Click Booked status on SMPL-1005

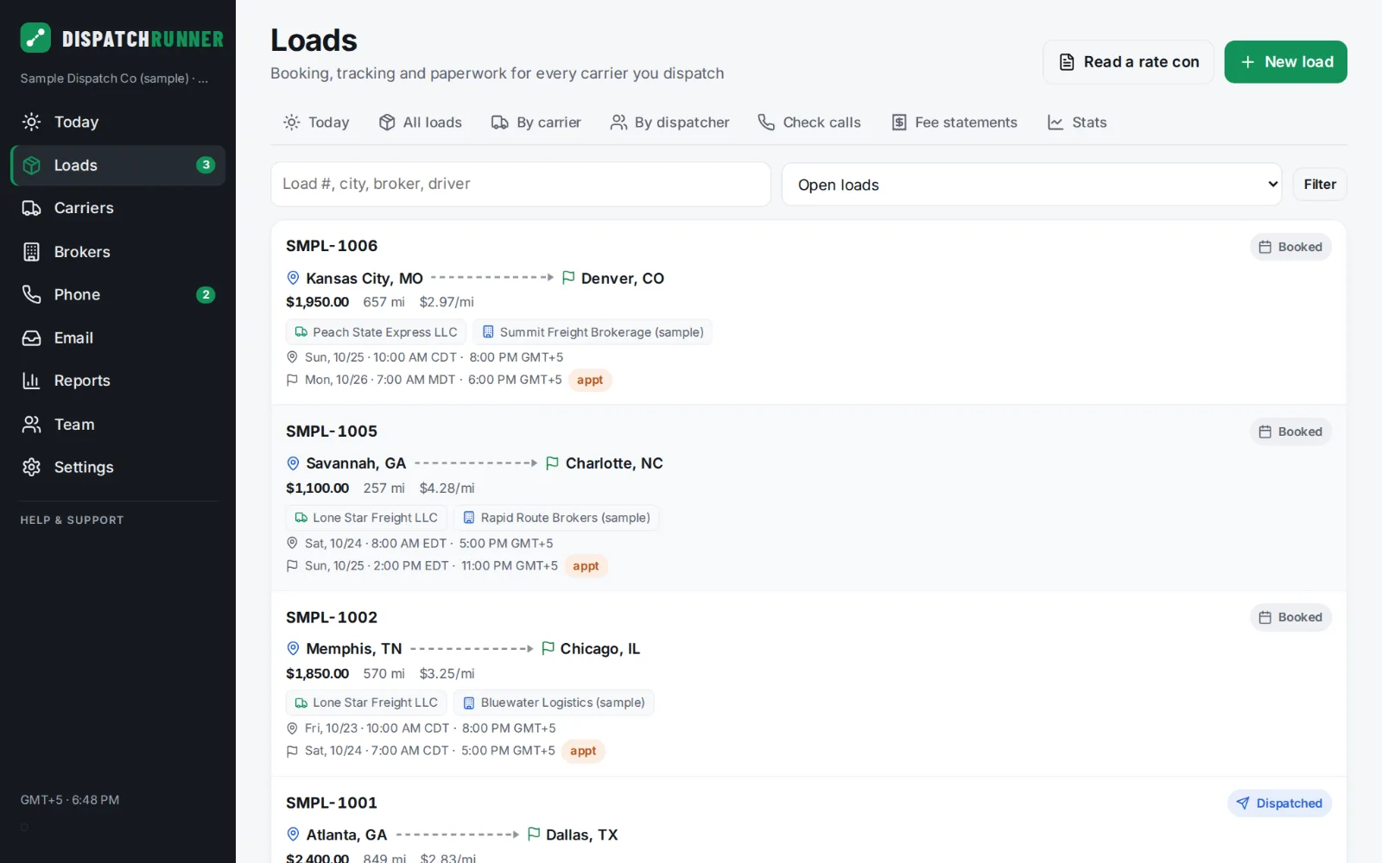[x=1290, y=431]
